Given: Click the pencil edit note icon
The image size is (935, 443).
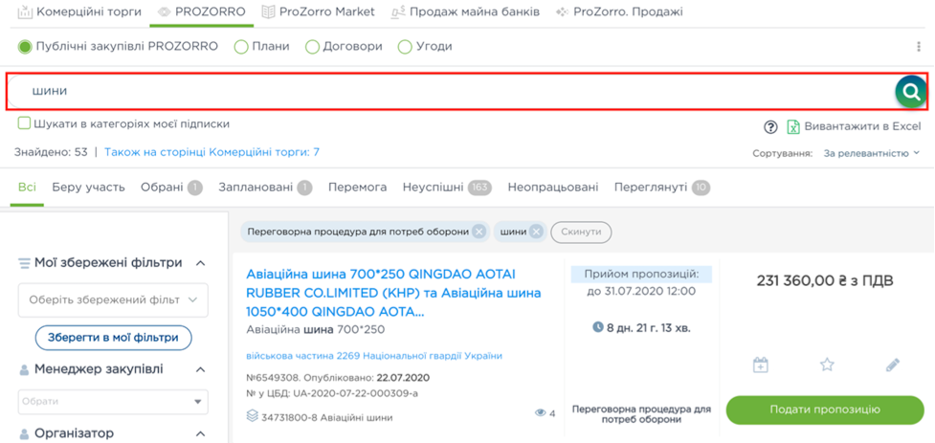Looking at the screenshot, I should (892, 365).
